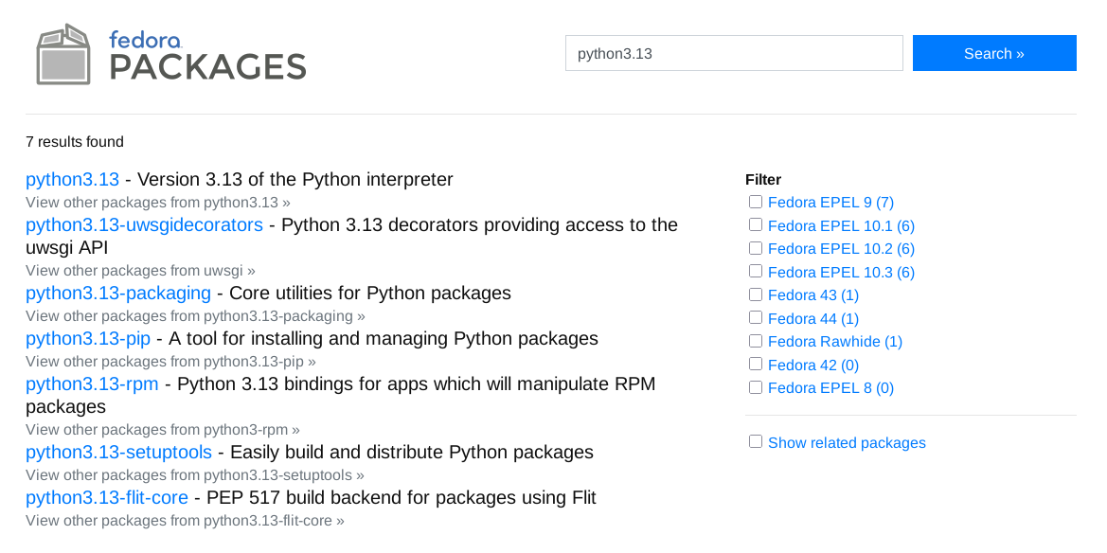The width and height of the screenshot is (1107, 553).
Task: Tick the Fedora EPEL 10.1 checkbox
Action: pyautogui.click(x=756, y=224)
